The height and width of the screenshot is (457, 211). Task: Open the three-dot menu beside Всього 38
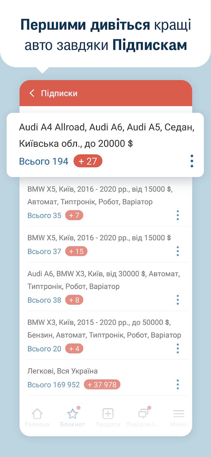(178, 300)
